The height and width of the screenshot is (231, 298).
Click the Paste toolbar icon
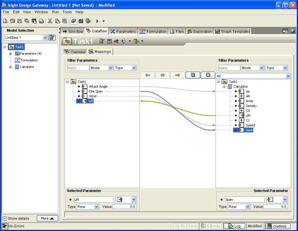pos(65,21)
